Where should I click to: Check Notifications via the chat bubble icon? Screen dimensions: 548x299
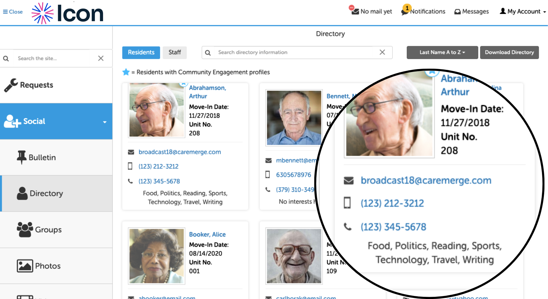(405, 12)
